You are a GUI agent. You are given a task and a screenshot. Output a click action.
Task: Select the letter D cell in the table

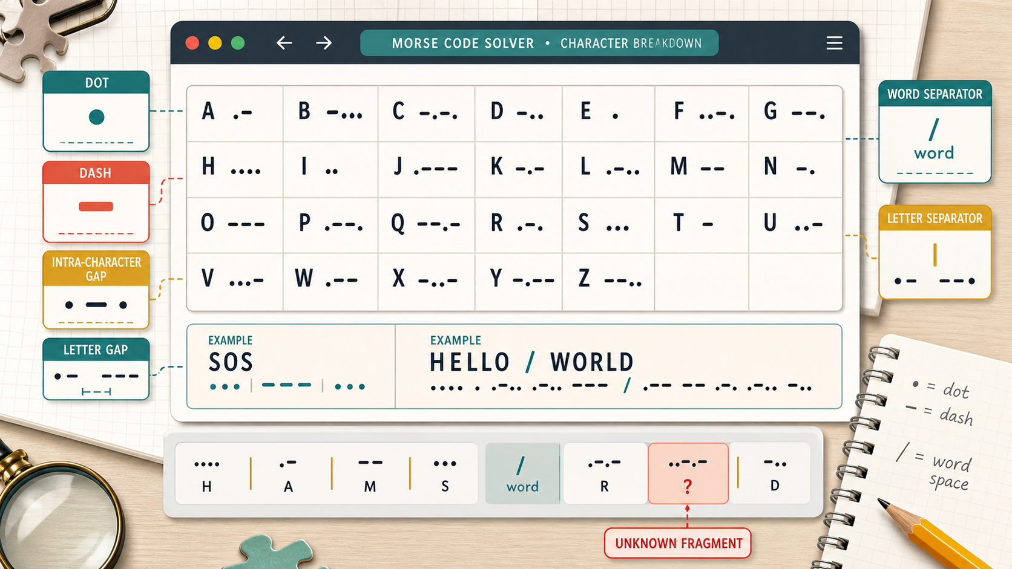tap(519, 114)
